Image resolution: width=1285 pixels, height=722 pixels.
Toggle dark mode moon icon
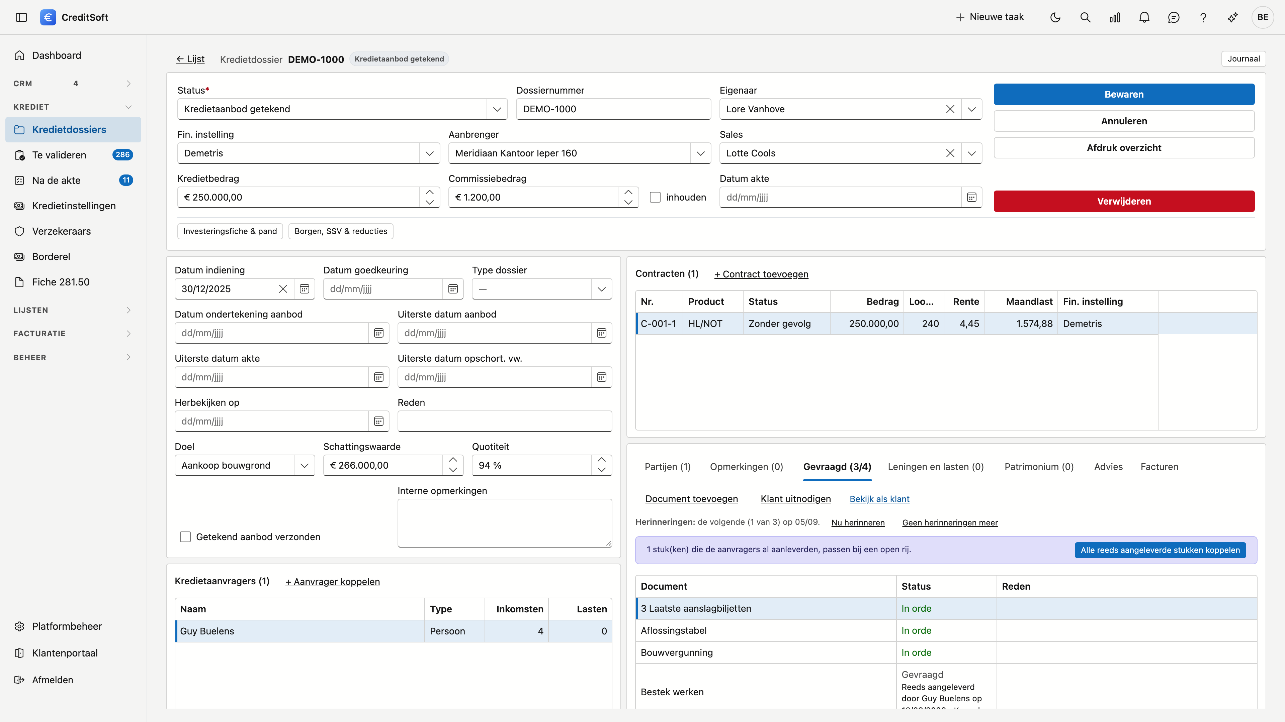click(x=1055, y=17)
